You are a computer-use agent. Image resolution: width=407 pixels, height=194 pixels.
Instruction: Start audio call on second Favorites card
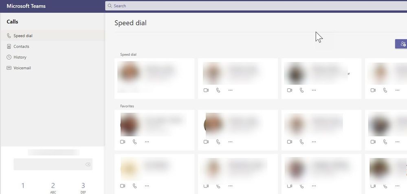(218, 142)
